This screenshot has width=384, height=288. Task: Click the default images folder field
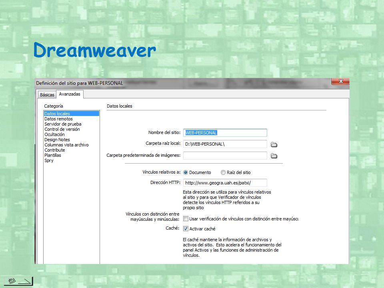pyautogui.click(x=225, y=156)
